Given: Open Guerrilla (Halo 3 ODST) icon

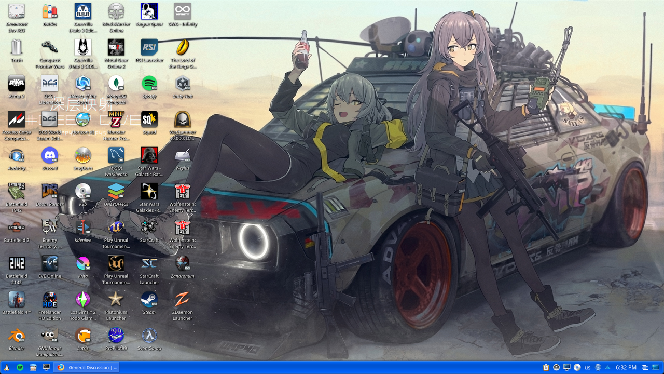Looking at the screenshot, I should 83,47.
